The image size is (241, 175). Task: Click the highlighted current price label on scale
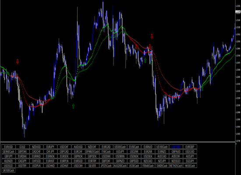(x=238, y=12)
